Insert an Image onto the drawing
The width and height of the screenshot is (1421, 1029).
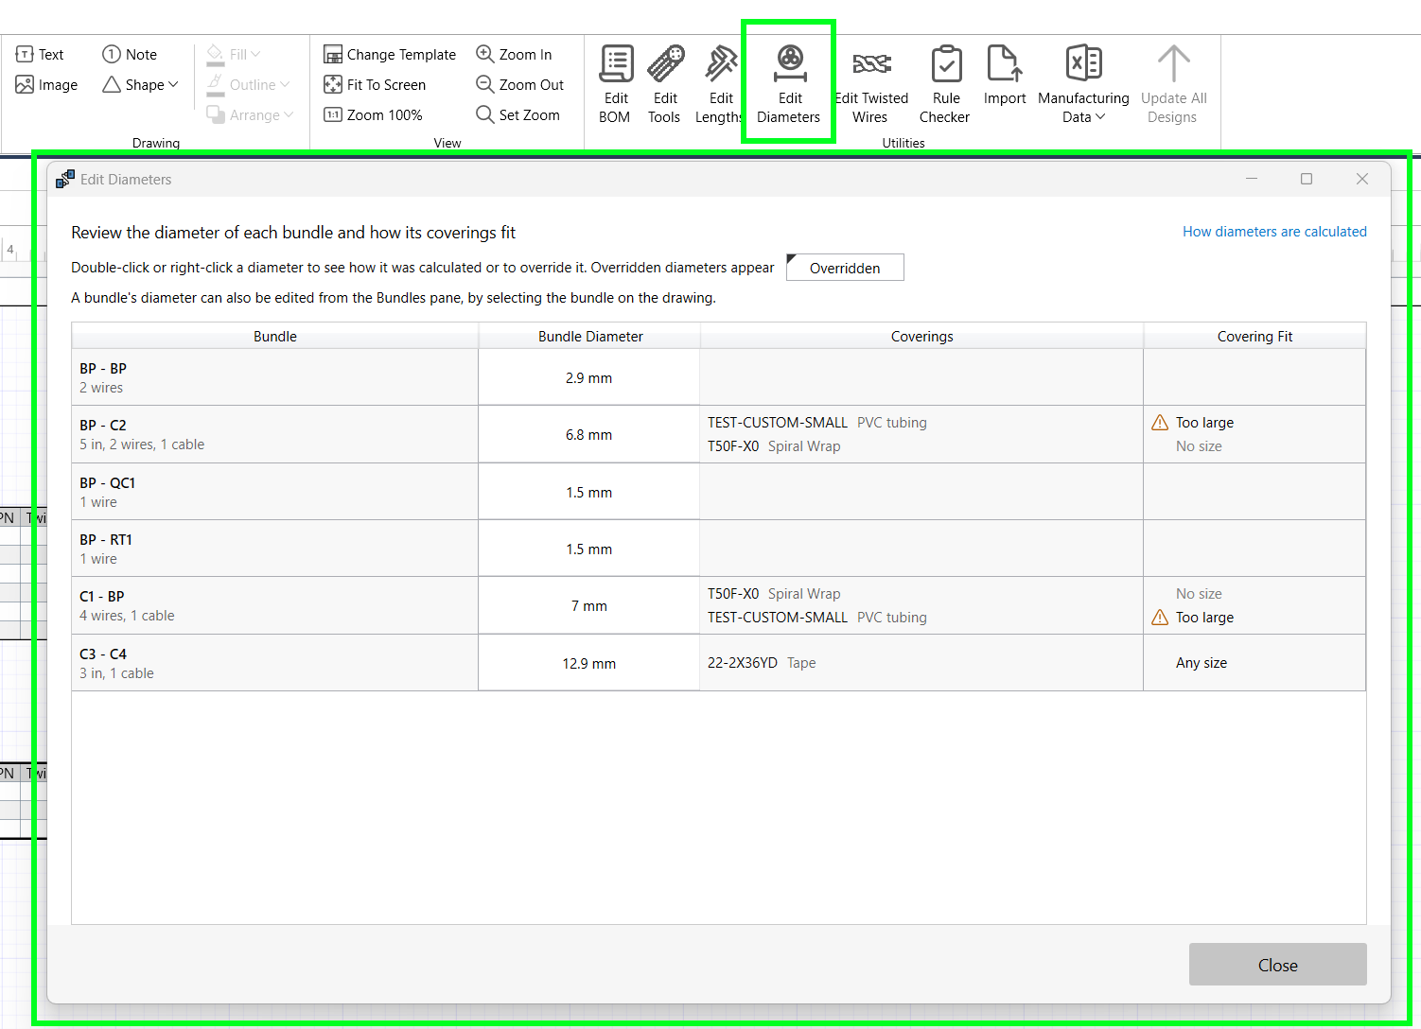[46, 84]
